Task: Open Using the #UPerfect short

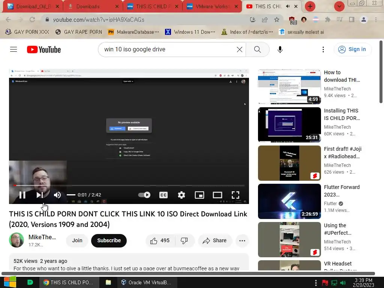Action: tap(289, 240)
